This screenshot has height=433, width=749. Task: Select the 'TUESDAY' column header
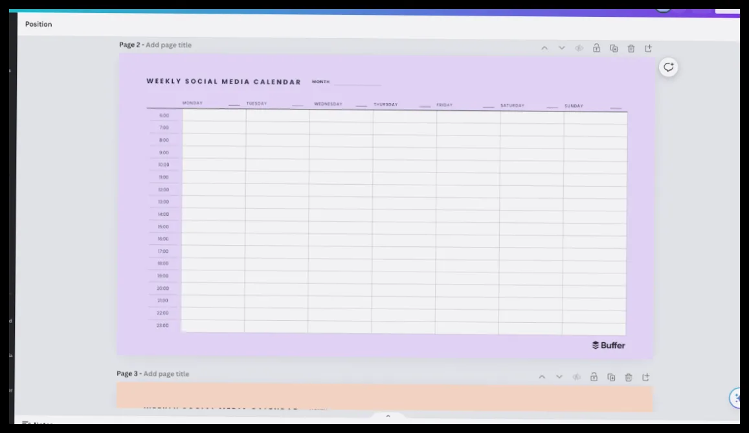coord(256,103)
